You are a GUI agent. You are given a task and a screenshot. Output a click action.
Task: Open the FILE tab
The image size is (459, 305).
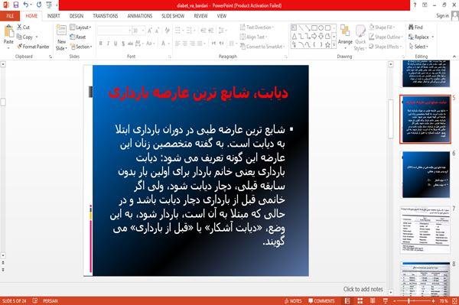[x=10, y=16]
